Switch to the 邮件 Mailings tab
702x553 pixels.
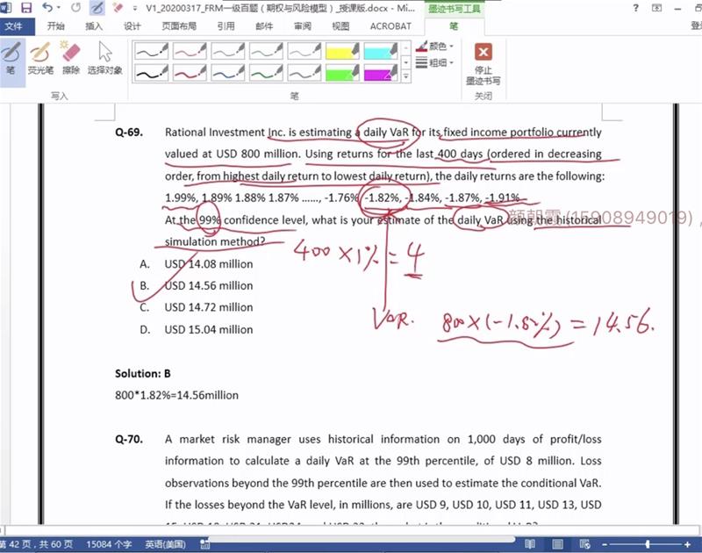click(264, 26)
